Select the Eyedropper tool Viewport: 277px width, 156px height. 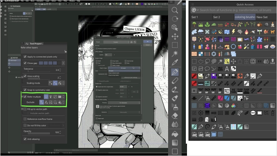(175, 62)
